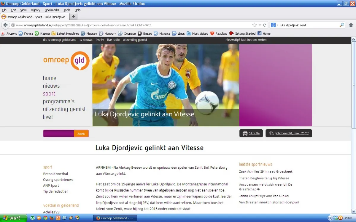This screenshot has height=222, width=356.
Task: Open the Видео bookmark
Action: click(145, 33)
